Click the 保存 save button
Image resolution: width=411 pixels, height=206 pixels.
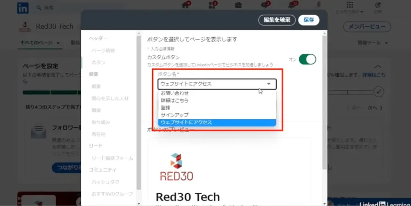coord(309,20)
